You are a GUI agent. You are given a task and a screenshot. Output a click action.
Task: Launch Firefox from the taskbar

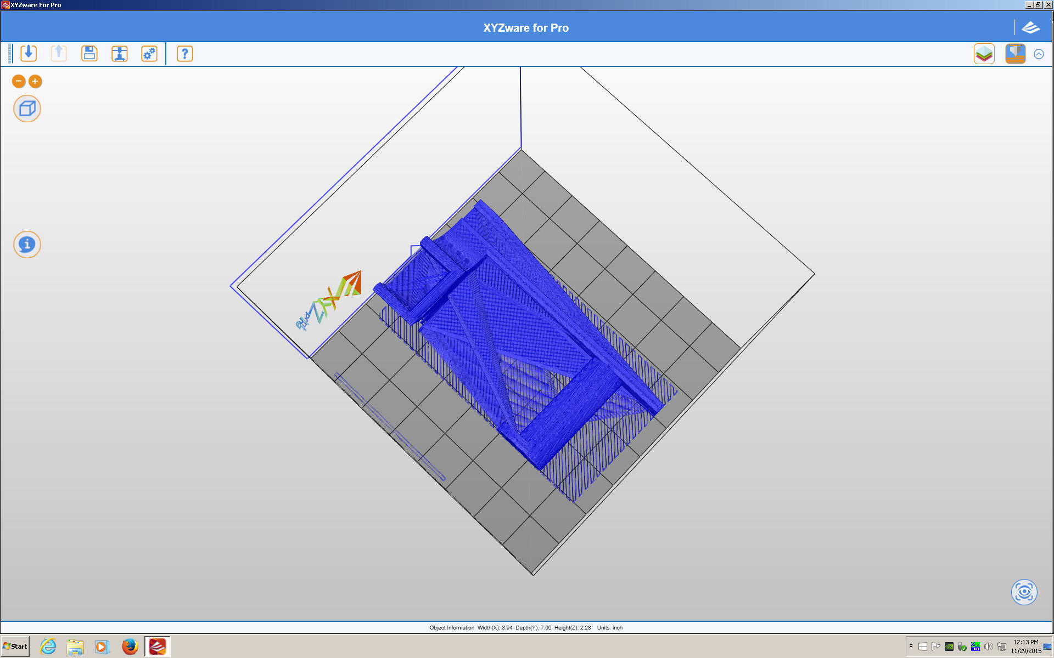pyautogui.click(x=130, y=646)
